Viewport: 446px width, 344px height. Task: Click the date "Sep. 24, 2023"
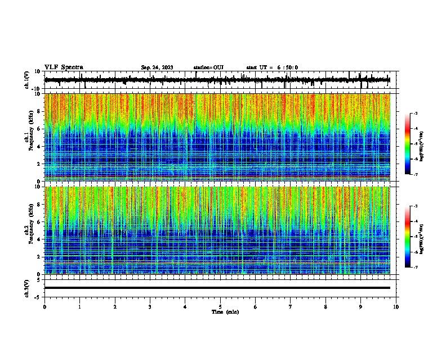pyautogui.click(x=157, y=67)
